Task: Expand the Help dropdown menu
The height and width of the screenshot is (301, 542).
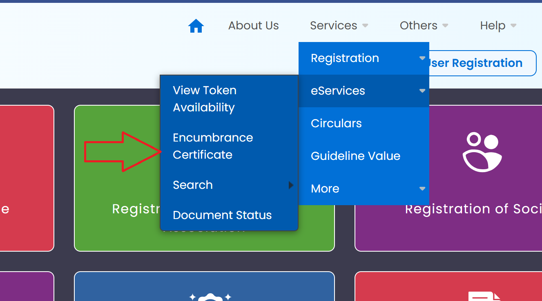Action: [498, 26]
